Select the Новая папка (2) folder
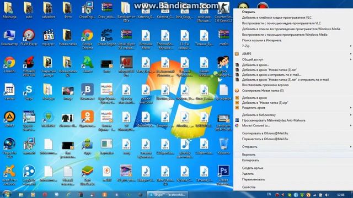 coord(67,67)
